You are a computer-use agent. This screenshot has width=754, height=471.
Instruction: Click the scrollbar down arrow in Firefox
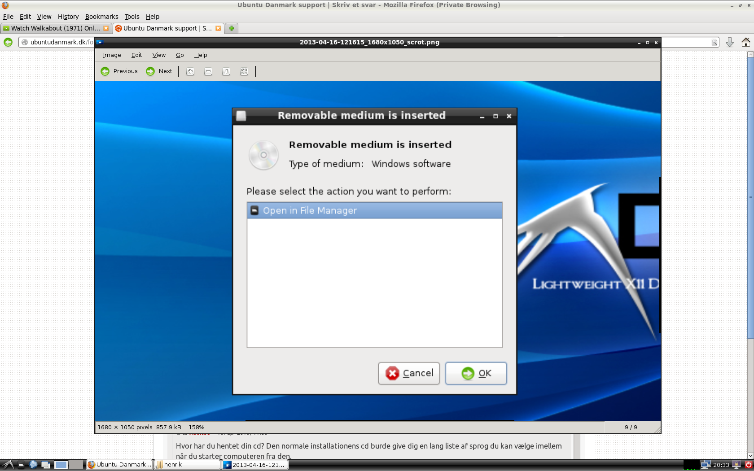(750, 456)
